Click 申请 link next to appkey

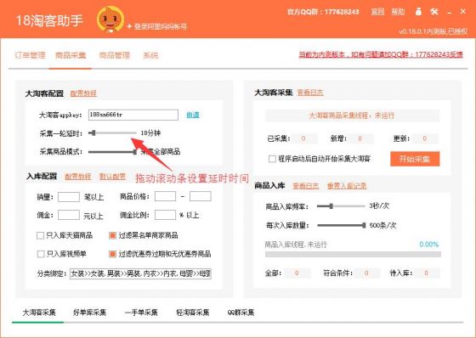click(193, 115)
